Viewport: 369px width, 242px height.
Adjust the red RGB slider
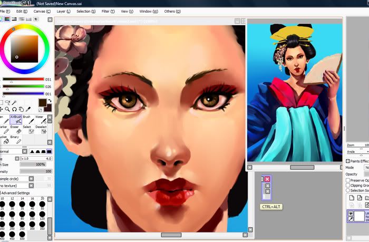[23, 79]
